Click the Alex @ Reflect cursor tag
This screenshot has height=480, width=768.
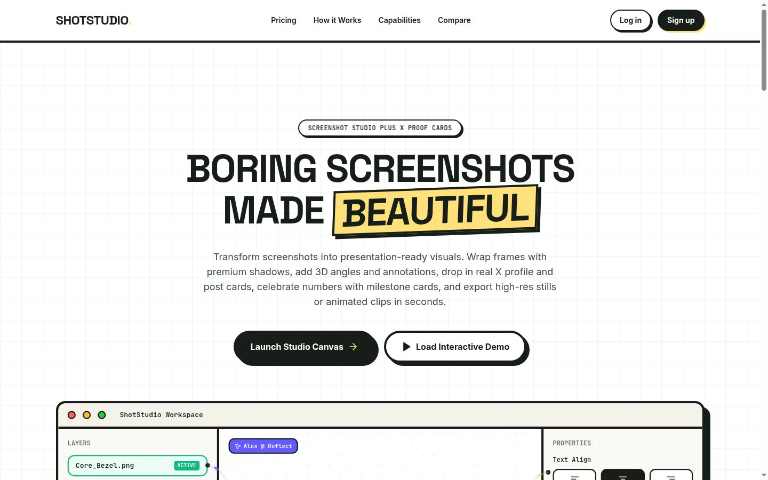coord(263,446)
